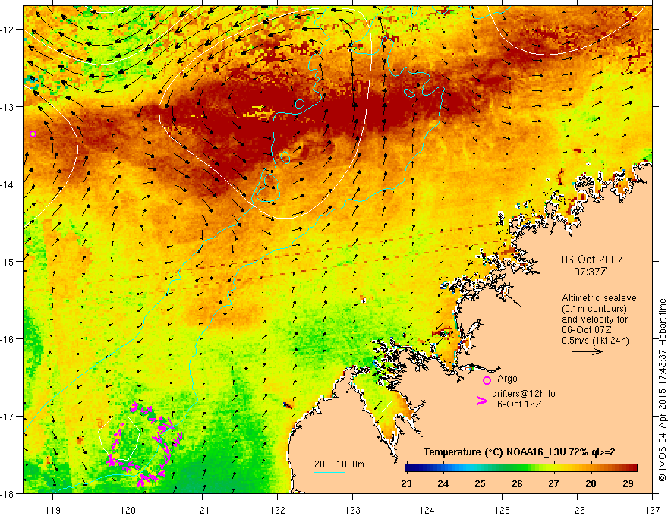Click the Argo float marker near 13.3°S

[x=33, y=134]
